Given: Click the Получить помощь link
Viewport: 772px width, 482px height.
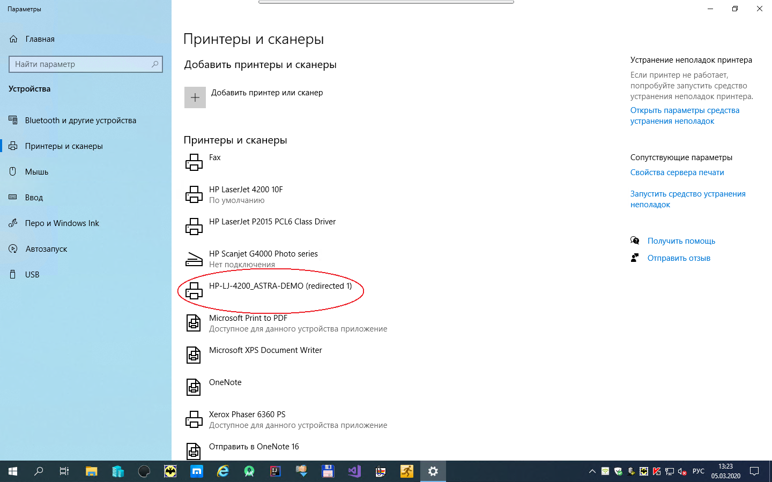Looking at the screenshot, I should 681,241.
